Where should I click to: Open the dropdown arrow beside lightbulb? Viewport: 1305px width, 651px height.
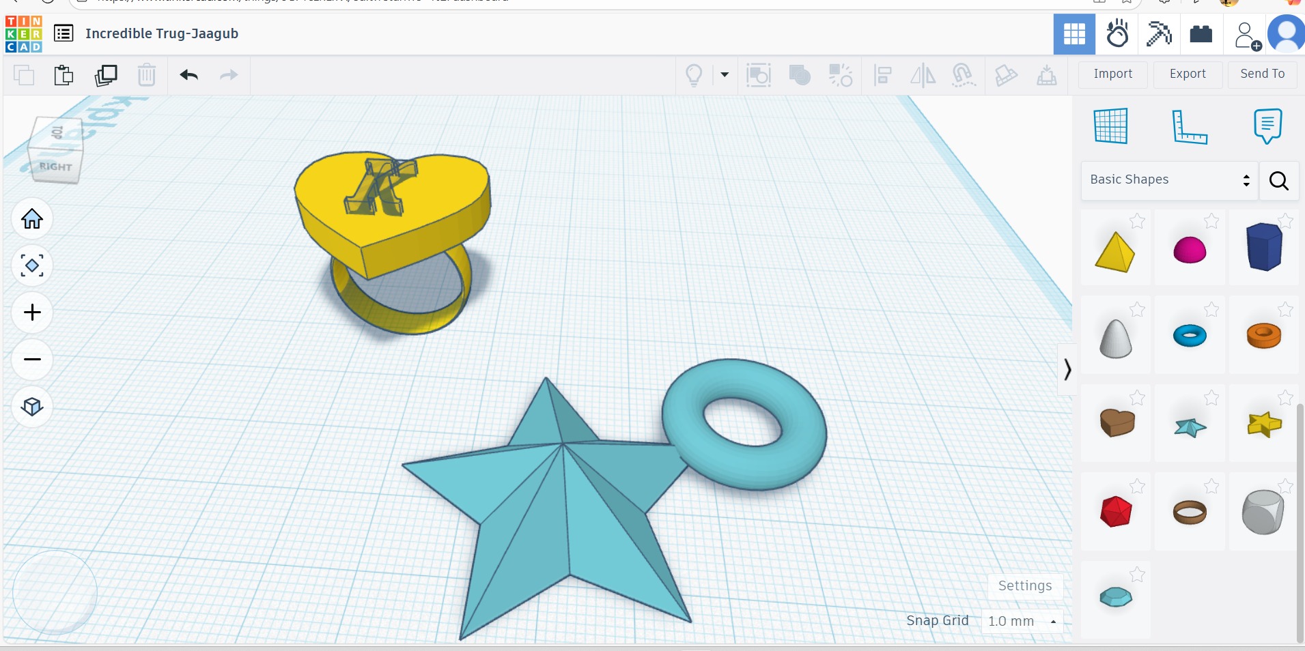[725, 75]
